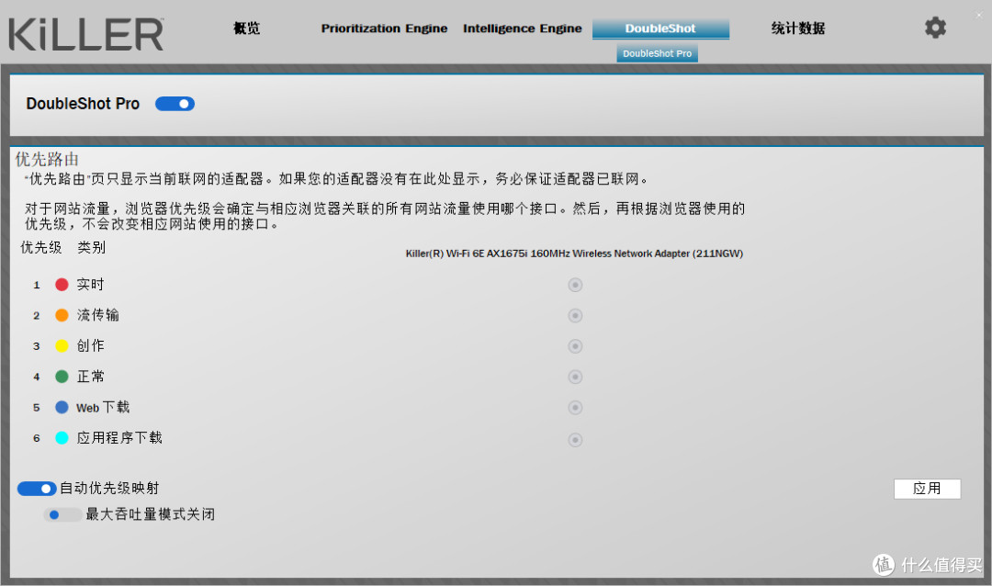Select Wi-Fi adapter radio for 实时
The width and height of the screenshot is (992, 586).
pos(575,285)
